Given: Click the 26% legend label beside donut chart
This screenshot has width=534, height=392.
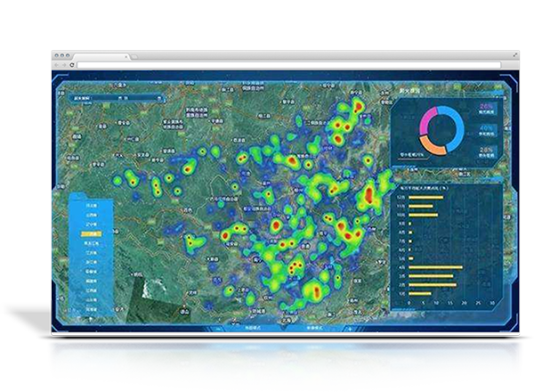Looking at the screenshot, I should click(486, 108).
